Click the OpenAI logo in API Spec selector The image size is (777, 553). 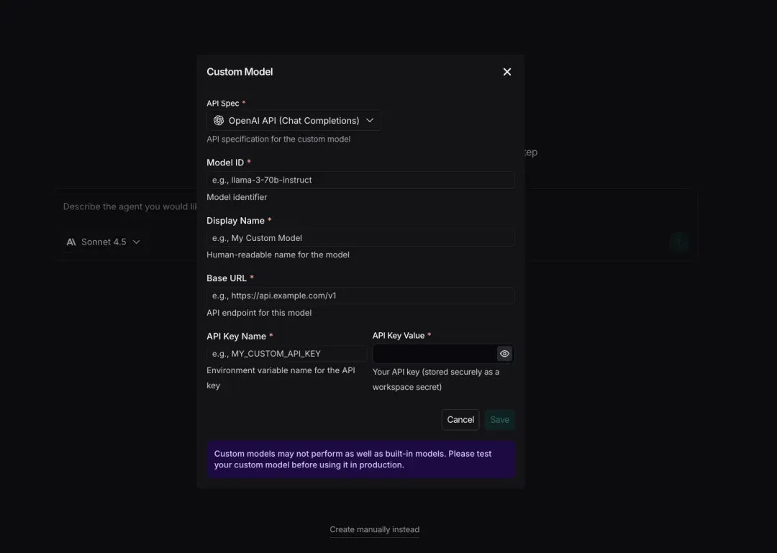pyautogui.click(x=219, y=121)
